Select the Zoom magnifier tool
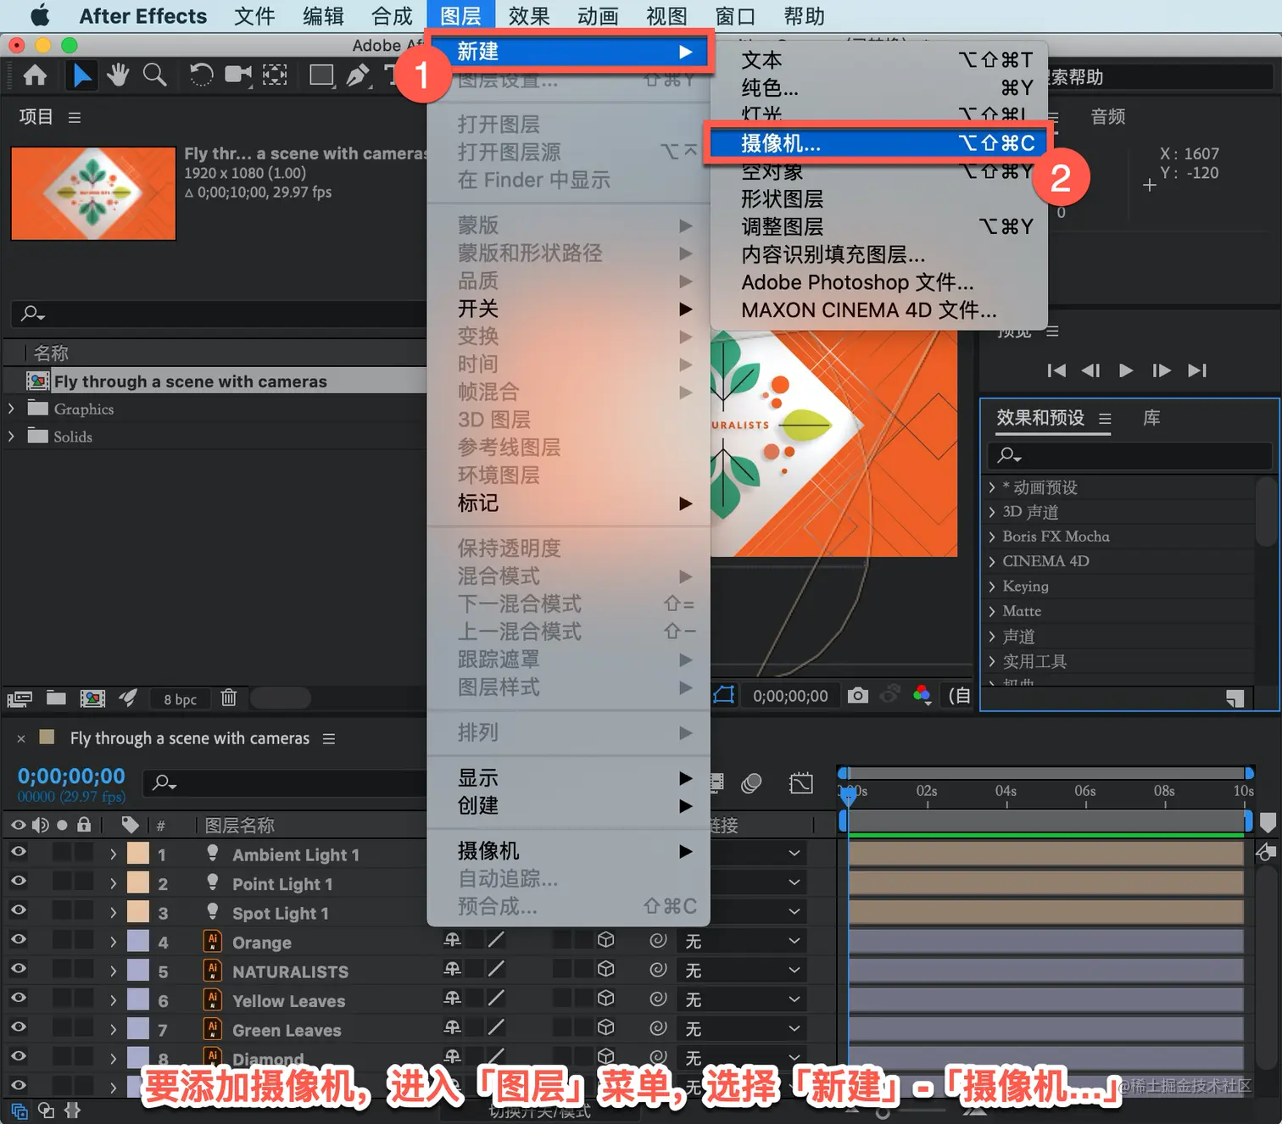The height and width of the screenshot is (1124, 1282). pyautogui.click(x=154, y=76)
